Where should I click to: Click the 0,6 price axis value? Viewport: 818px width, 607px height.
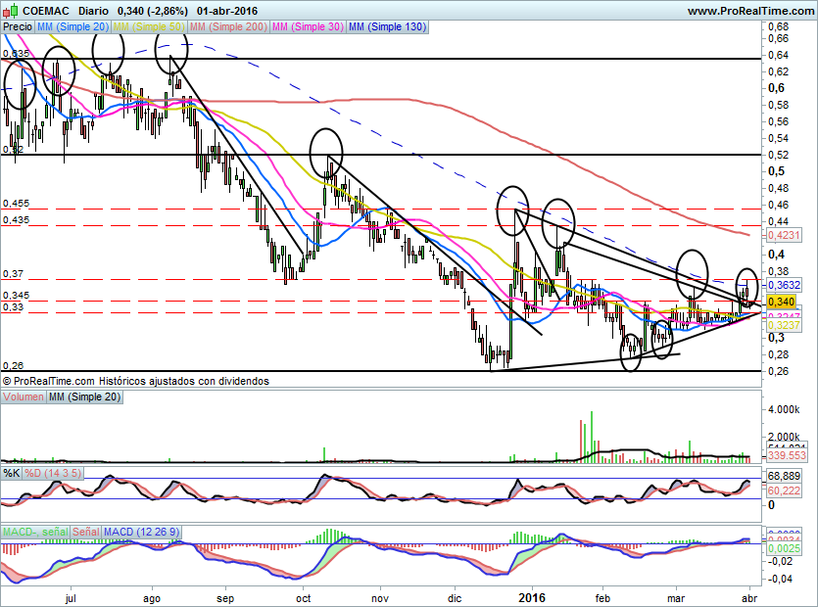776,88
